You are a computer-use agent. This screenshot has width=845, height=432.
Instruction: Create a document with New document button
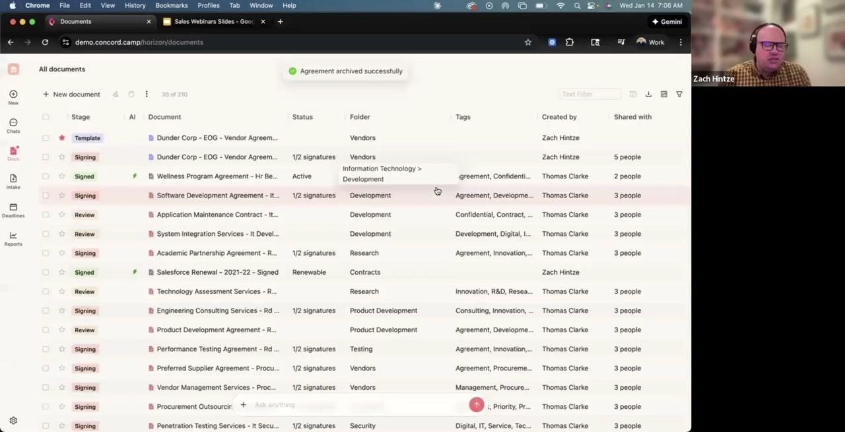click(x=71, y=94)
